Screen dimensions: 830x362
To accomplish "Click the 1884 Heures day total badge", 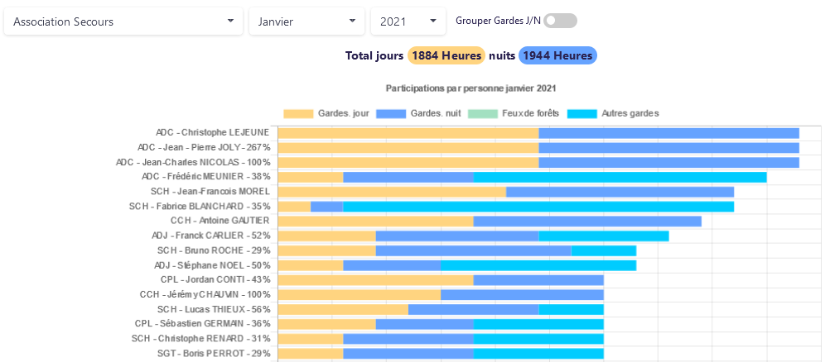I will 446,56.
